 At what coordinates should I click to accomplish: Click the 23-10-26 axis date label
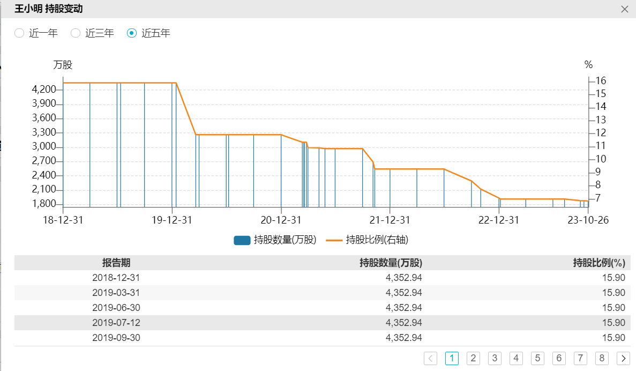point(588,220)
